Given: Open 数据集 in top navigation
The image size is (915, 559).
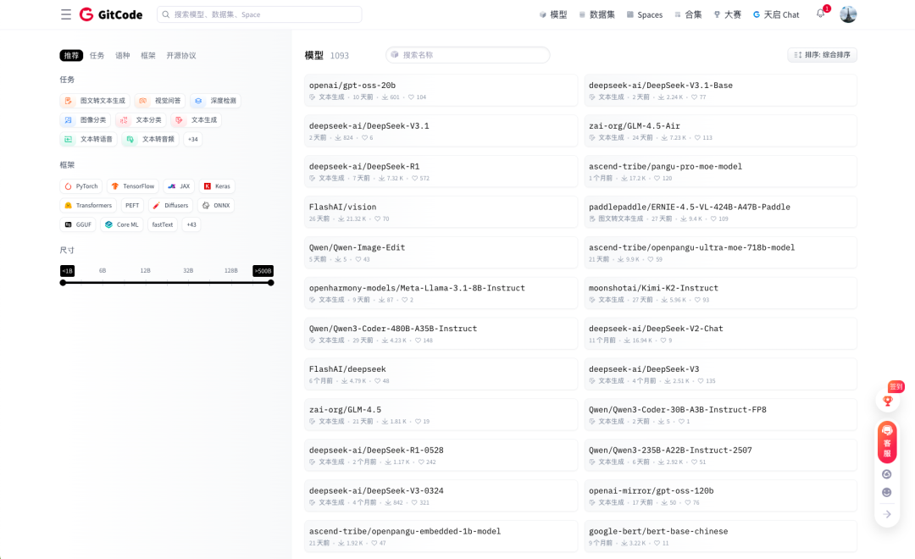Looking at the screenshot, I should [x=596, y=14].
